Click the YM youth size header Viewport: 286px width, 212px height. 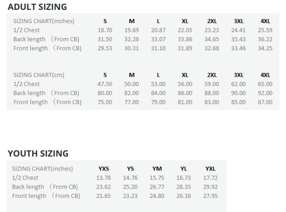tap(157, 169)
